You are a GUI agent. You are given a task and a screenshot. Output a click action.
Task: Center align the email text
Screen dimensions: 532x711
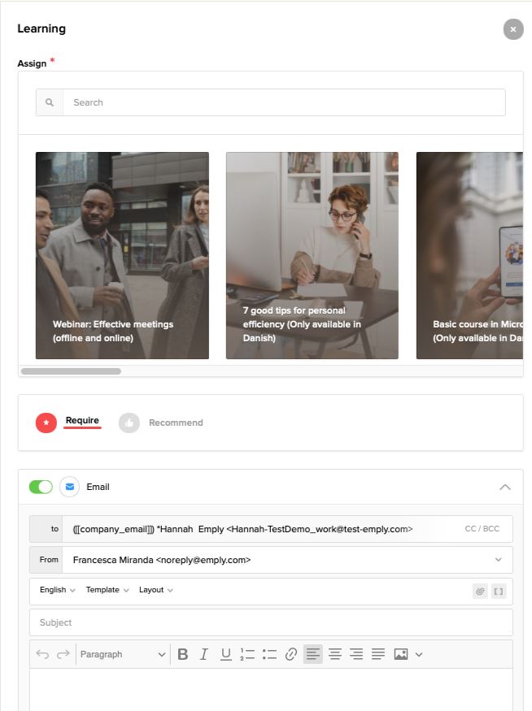334,654
